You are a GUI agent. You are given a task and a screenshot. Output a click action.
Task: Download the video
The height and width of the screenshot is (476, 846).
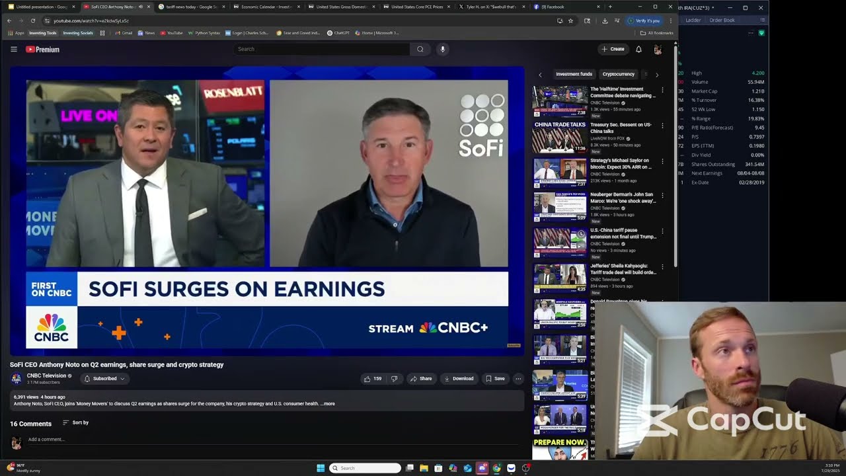[x=459, y=379]
